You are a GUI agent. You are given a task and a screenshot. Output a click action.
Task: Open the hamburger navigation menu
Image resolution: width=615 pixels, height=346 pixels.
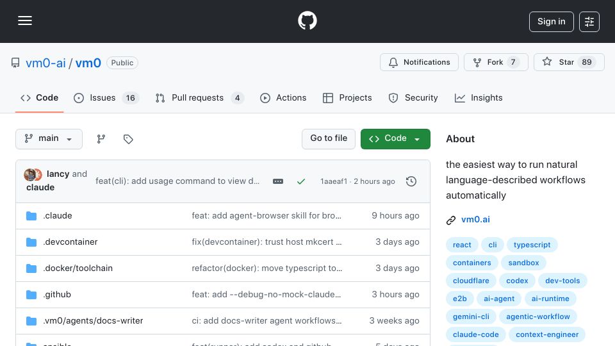click(x=25, y=21)
